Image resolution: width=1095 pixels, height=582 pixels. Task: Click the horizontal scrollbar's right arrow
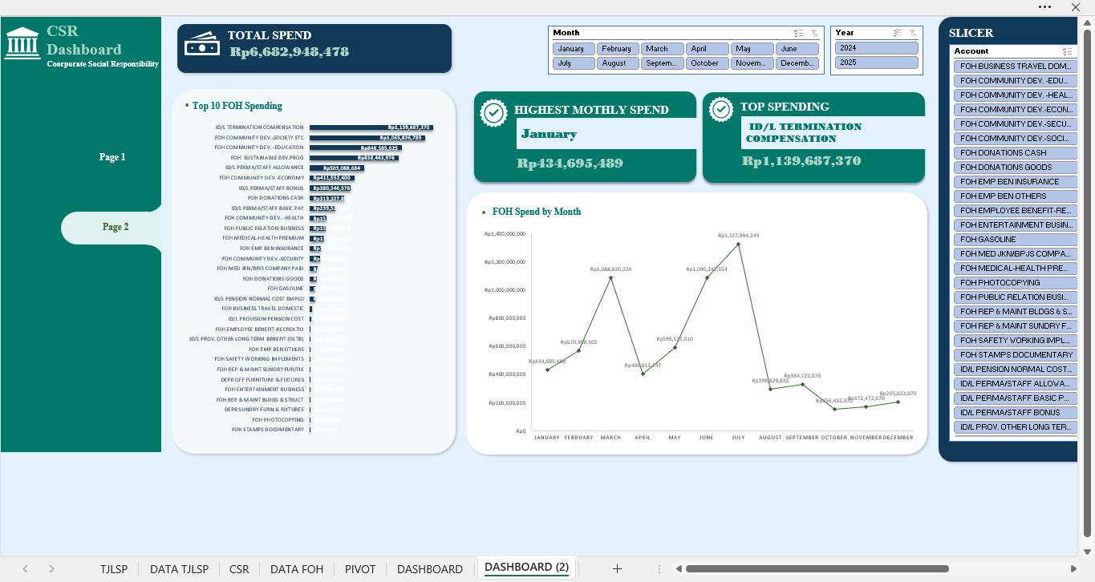click(1075, 569)
